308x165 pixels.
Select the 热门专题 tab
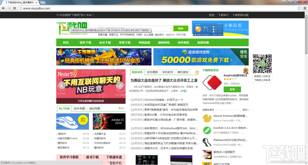coord(64,108)
